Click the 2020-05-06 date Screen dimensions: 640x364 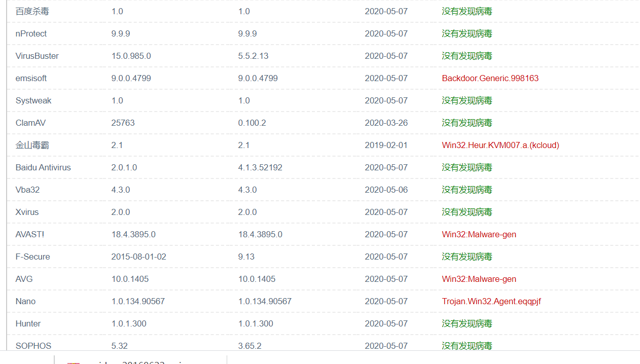(x=386, y=190)
